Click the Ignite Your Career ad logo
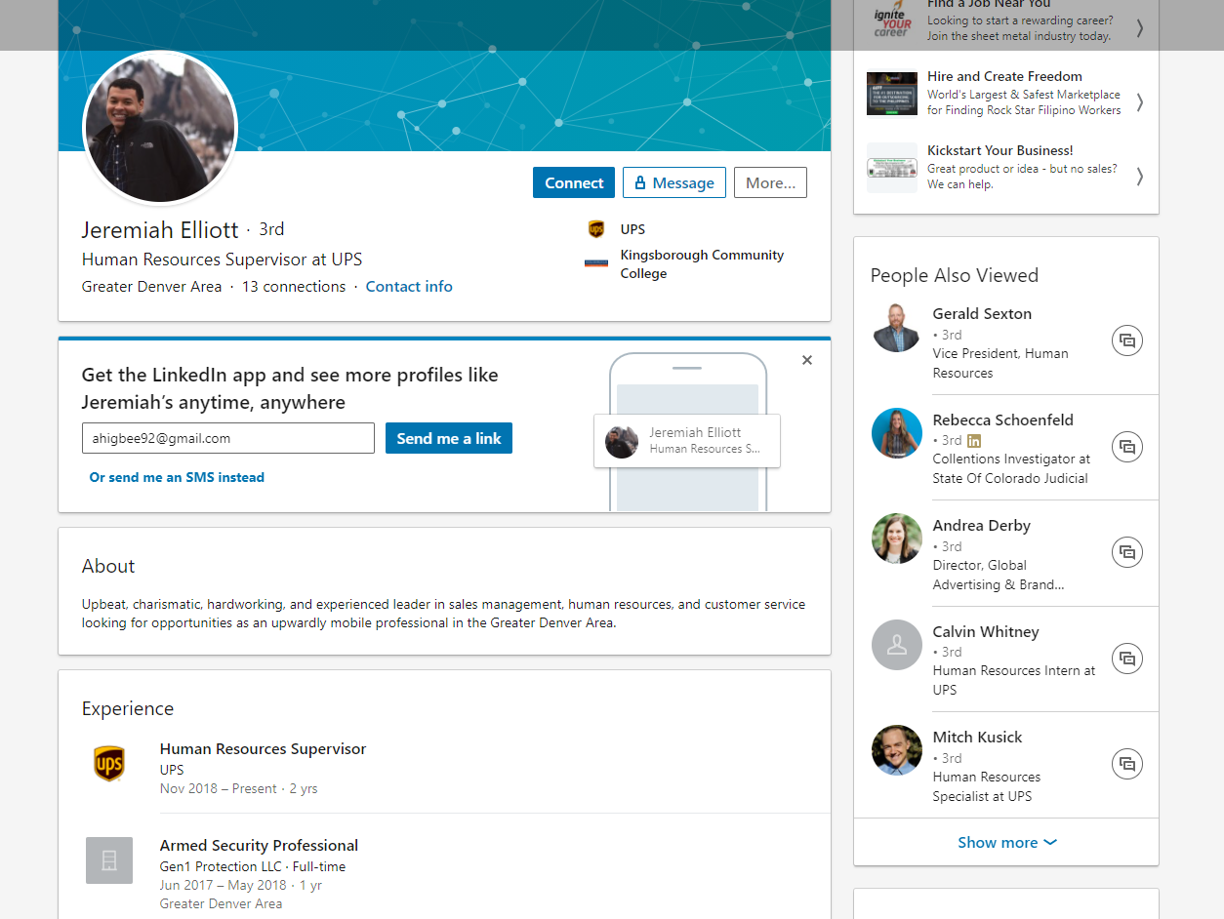This screenshot has height=919, width=1224. [892, 20]
